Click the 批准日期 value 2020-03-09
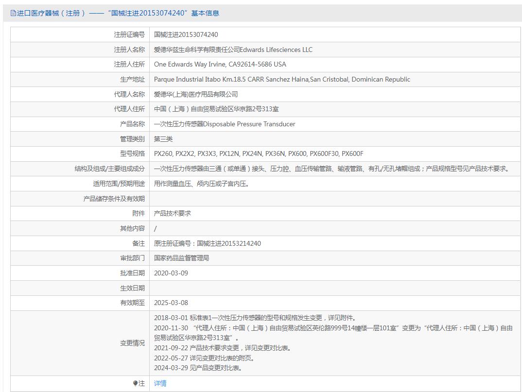 point(171,273)
